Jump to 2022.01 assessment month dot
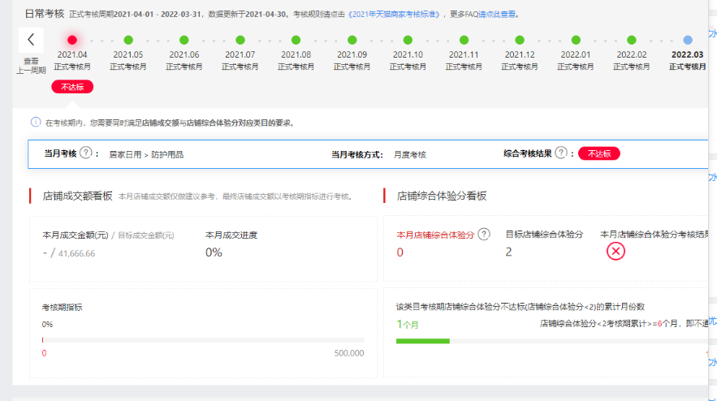The height and width of the screenshot is (401, 717). point(576,40)
